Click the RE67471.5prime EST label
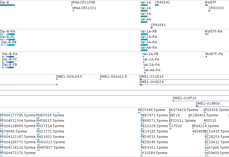 [154, 115]
